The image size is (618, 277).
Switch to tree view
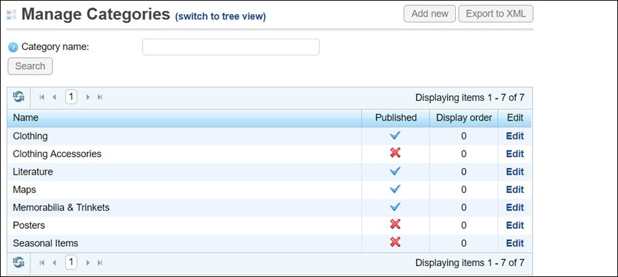[220, 16]
